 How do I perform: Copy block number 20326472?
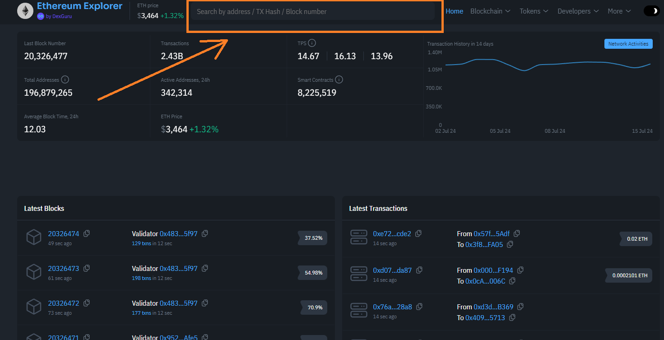tap(87, 303)
